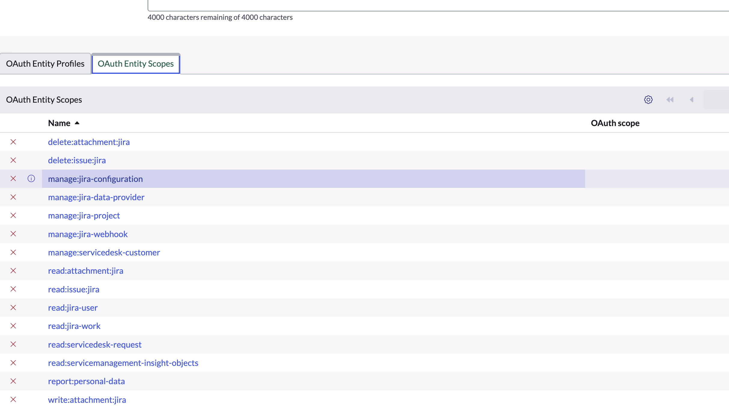
Task: Remove the delete:issue:jira scope row
Action: coord(13,160)
